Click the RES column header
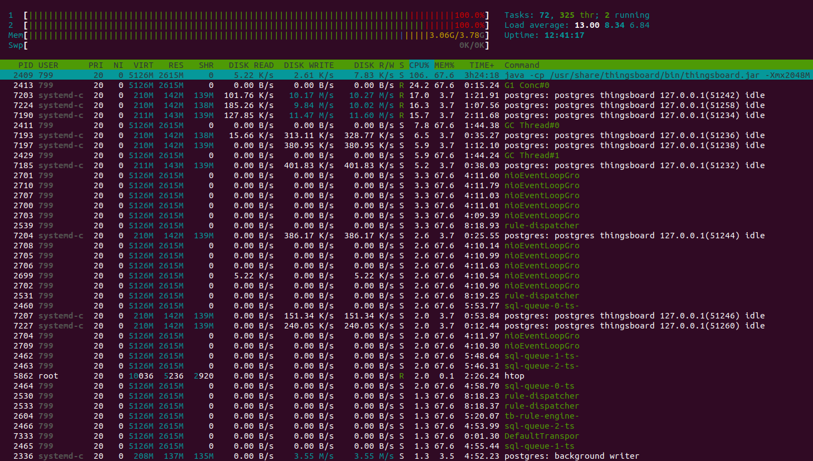Viewport: 813px width, 461px height. (x=176, y=65)
